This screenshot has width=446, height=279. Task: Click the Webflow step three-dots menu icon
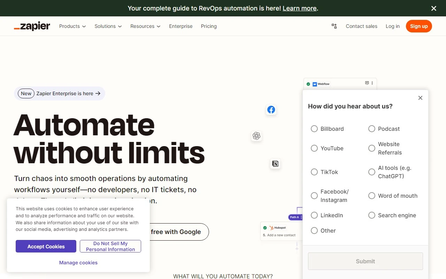372,83
